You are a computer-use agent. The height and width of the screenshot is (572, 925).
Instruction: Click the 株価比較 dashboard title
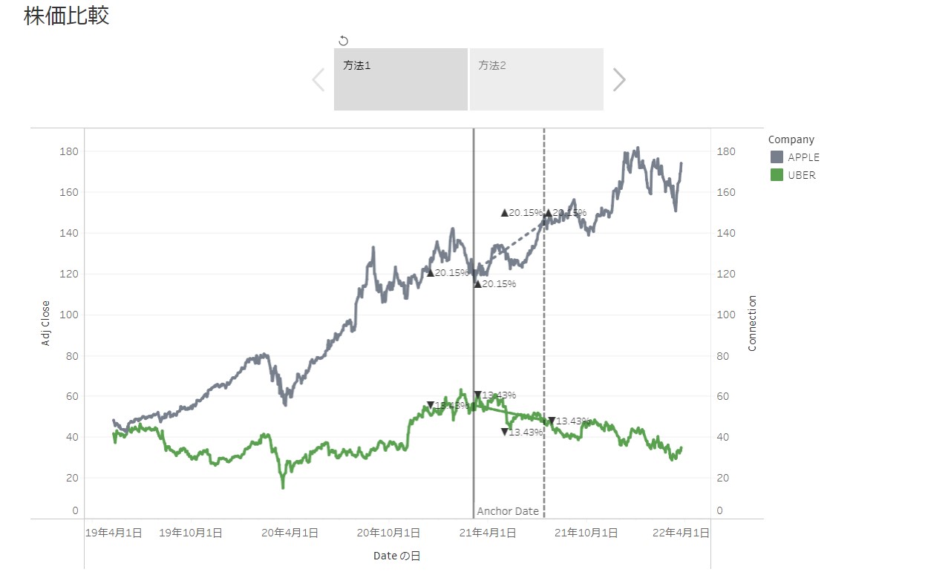tap(65, 16)
